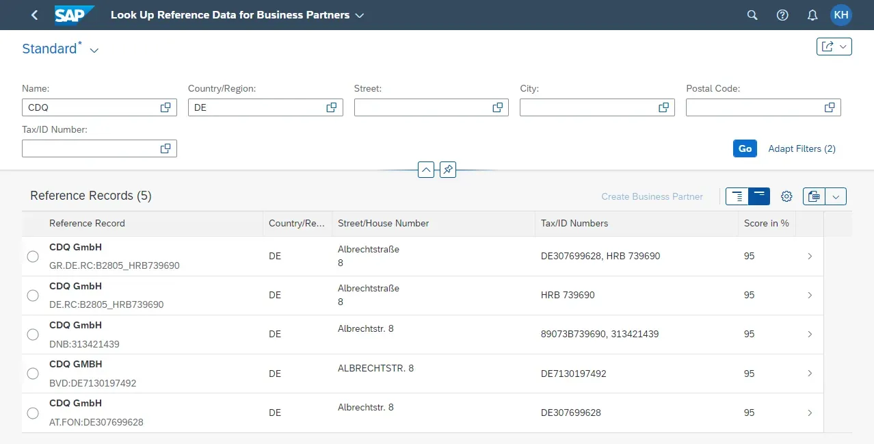The image size is (874, 444).
Task: Click the Country/Region column header
Action: [x=296, y=223]
